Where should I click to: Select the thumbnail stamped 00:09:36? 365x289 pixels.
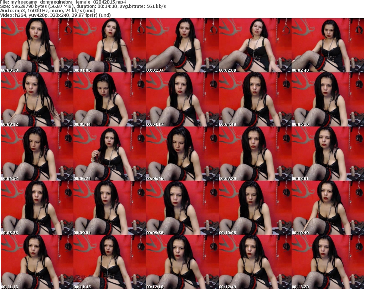(x=182, y=208)
